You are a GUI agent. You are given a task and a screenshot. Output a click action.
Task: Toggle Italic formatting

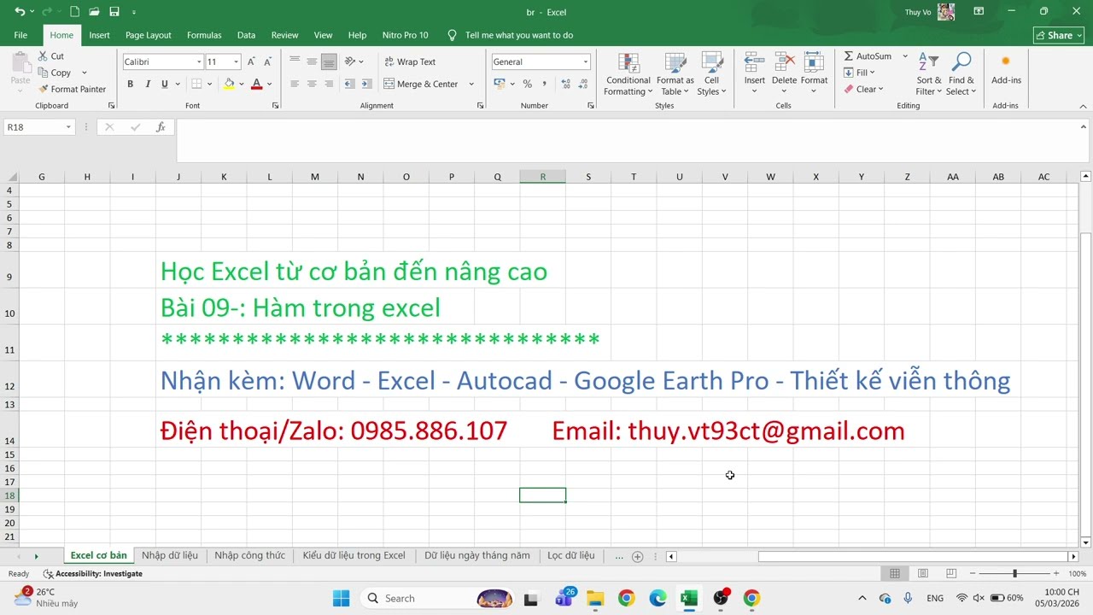pyautogui.click(x=148, y=84)
